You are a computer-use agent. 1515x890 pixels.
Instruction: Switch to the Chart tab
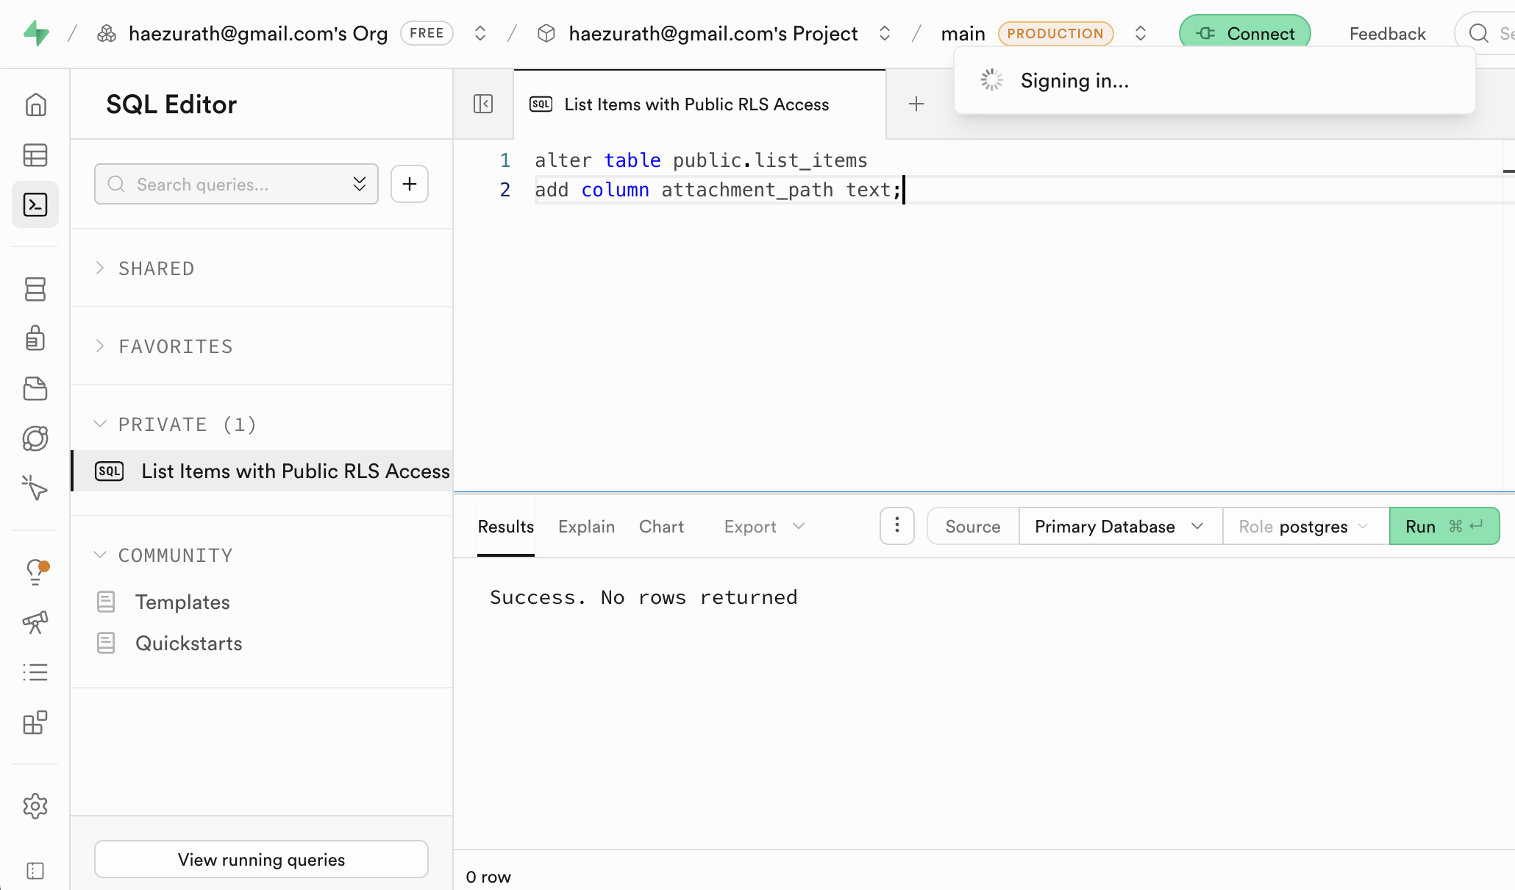point(661,527)
